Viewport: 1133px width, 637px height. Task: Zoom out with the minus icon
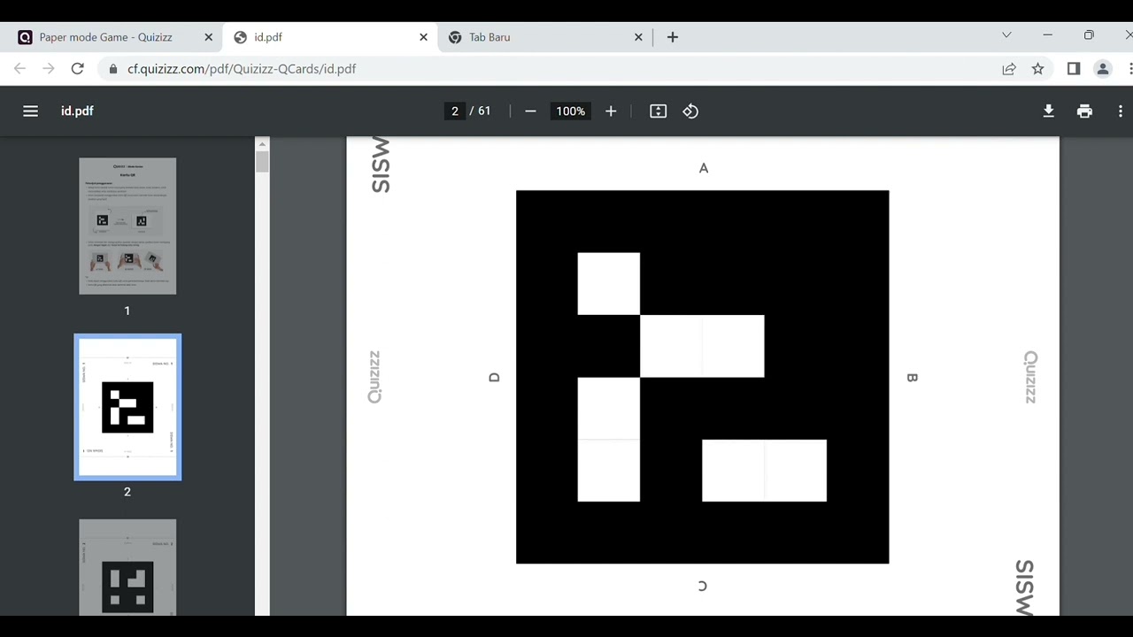coord(530,111)
